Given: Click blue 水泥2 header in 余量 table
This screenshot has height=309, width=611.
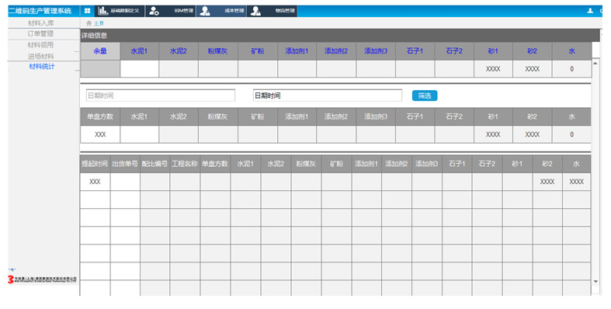Looking at the screenshot, I should pyautogui.click(x=179, y=51).
